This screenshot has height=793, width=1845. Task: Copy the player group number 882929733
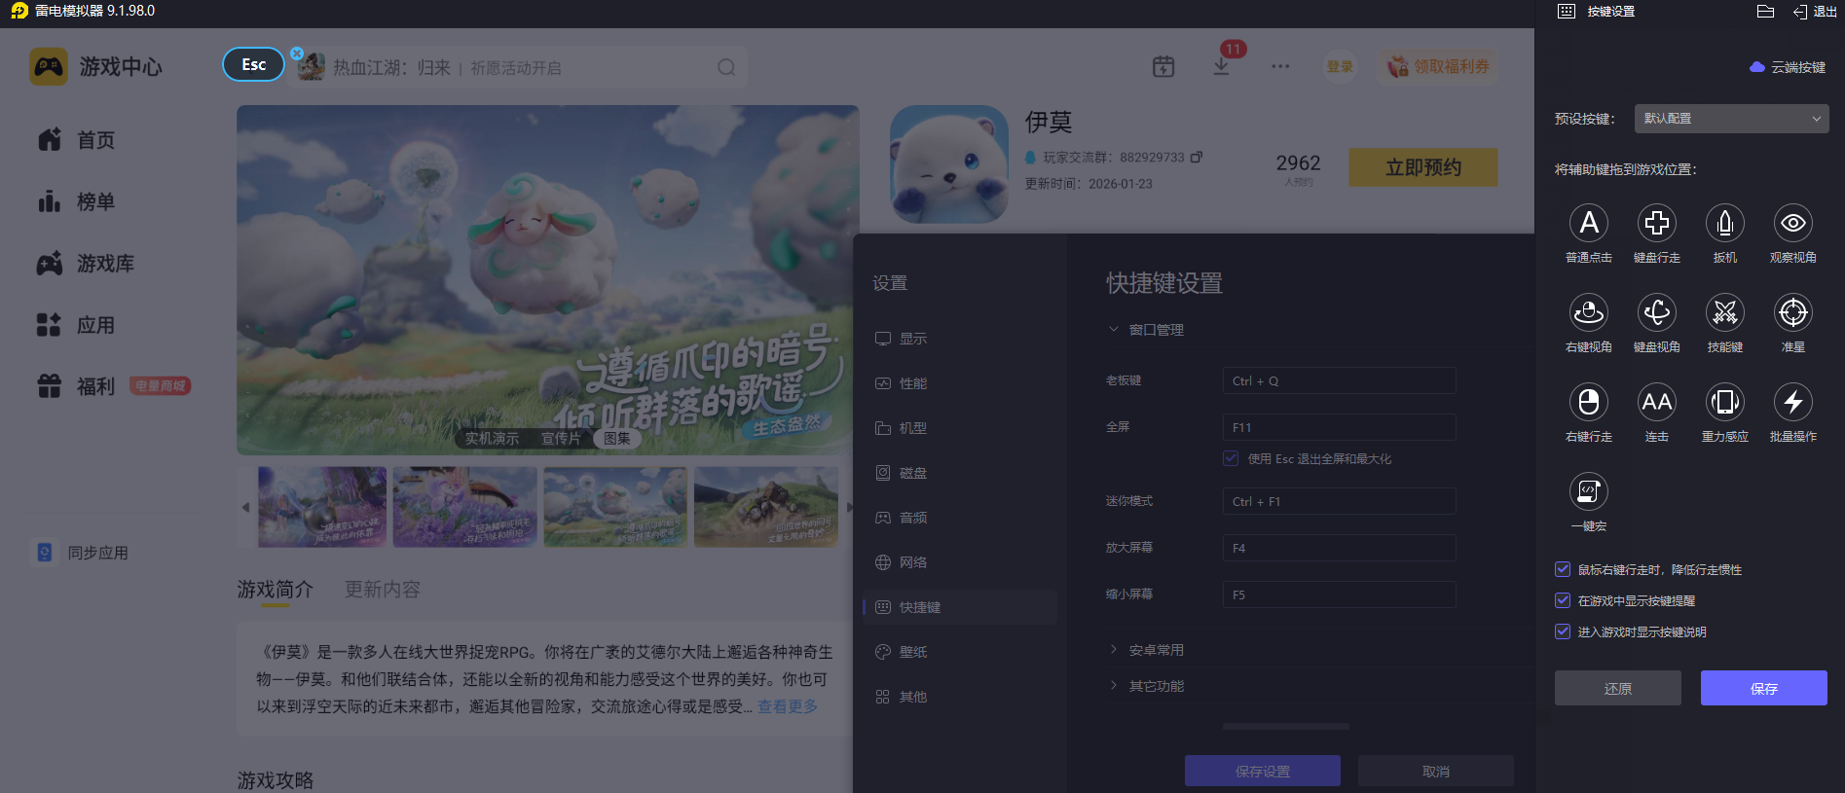point(1197,157)
